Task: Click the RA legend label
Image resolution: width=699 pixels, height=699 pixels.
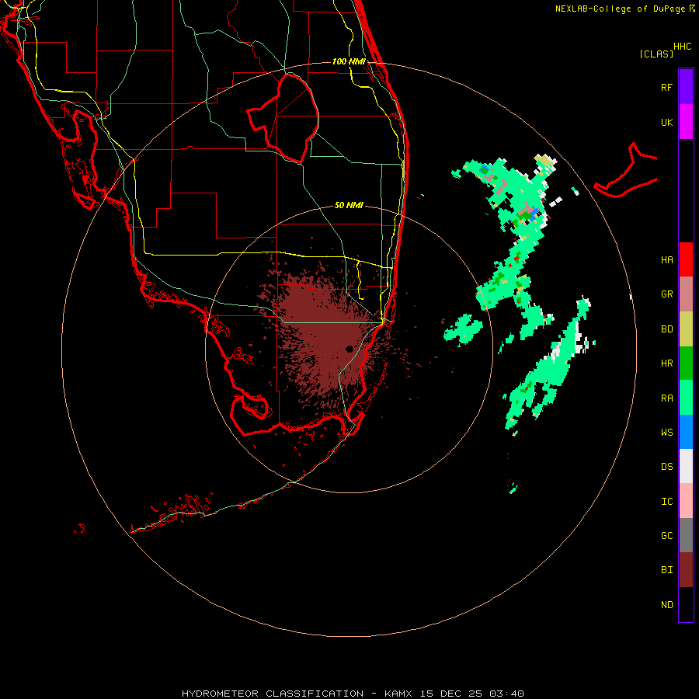Action: pyautogui.click(x=666, y=398)
